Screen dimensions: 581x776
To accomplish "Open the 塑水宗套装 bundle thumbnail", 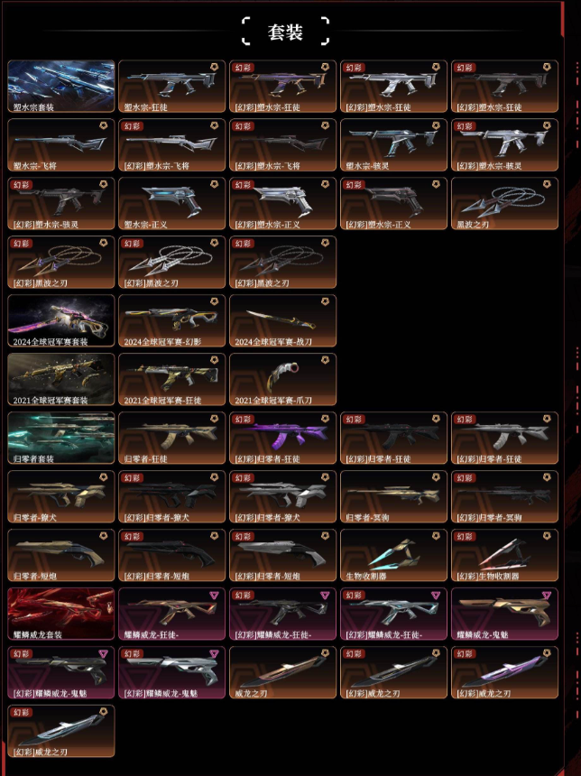I will [x=60, y=86].
